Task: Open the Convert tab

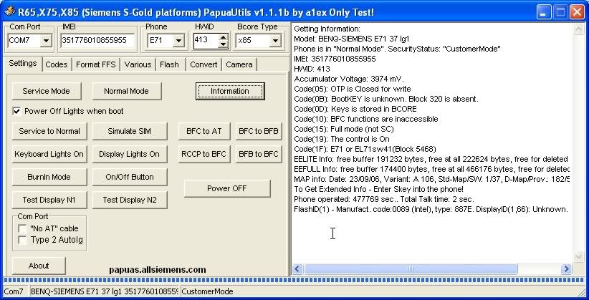Action: 203,64
